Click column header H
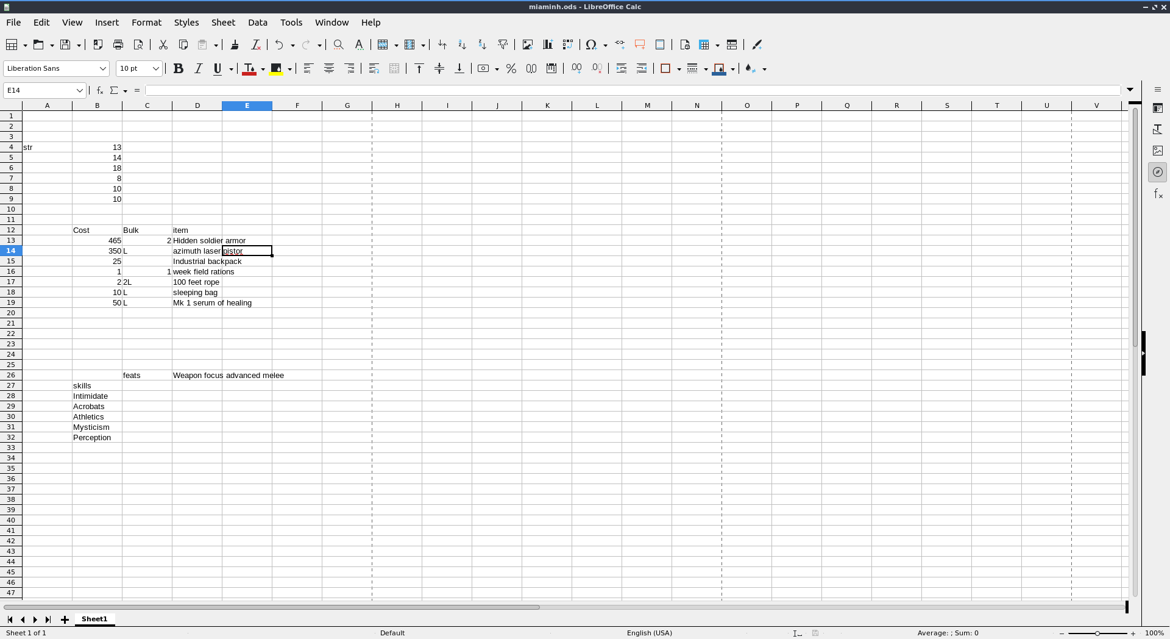Screen dimensions: 1170x639 (397, 105)
